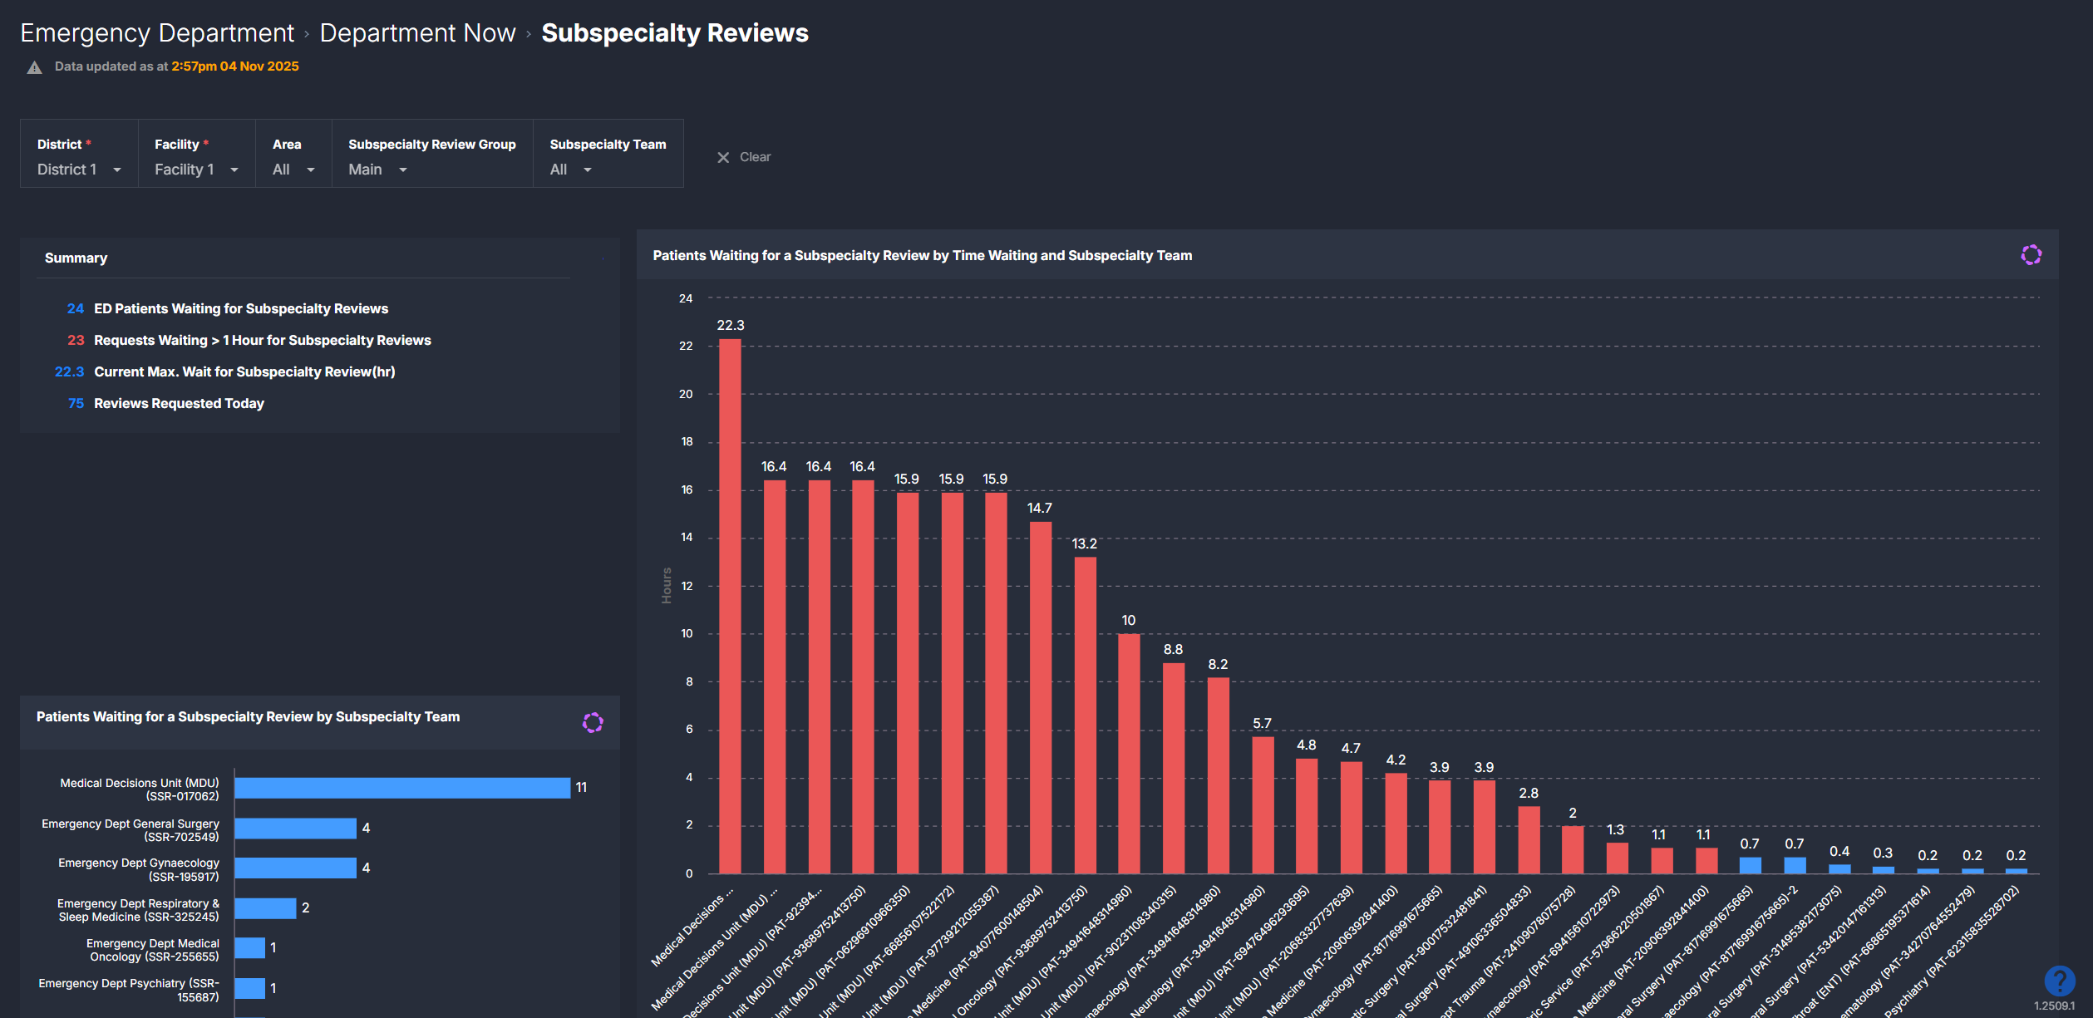
Task: Open Subspecialty Review Group Main dropdown
Action: pyautogui.click(x=378, y=170)
